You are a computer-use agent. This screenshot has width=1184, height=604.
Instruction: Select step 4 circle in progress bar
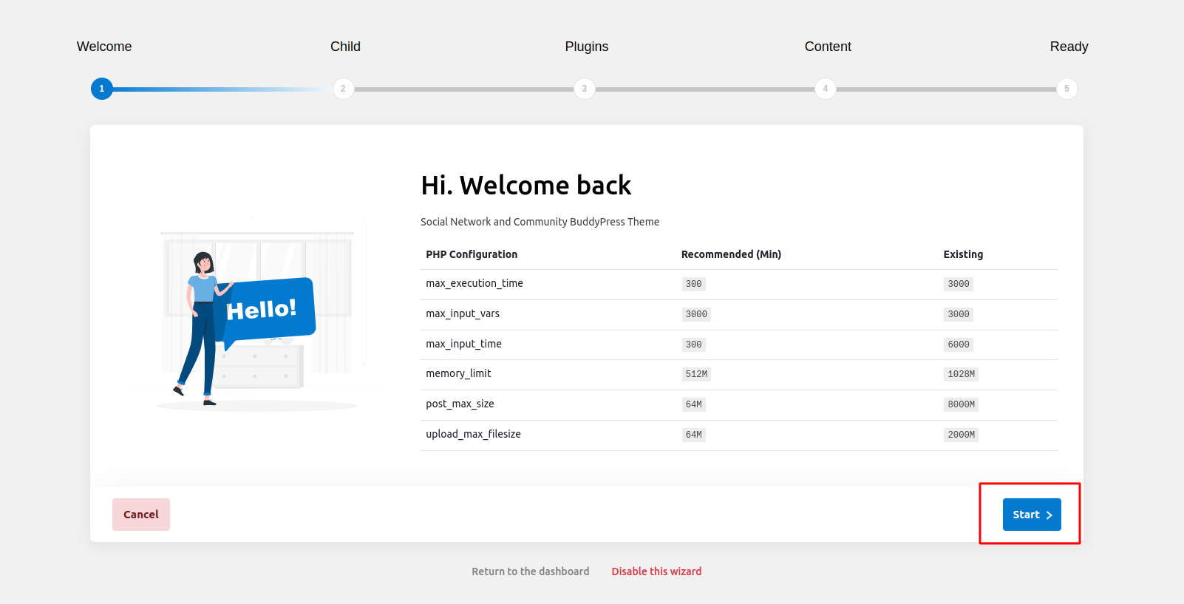826,89
